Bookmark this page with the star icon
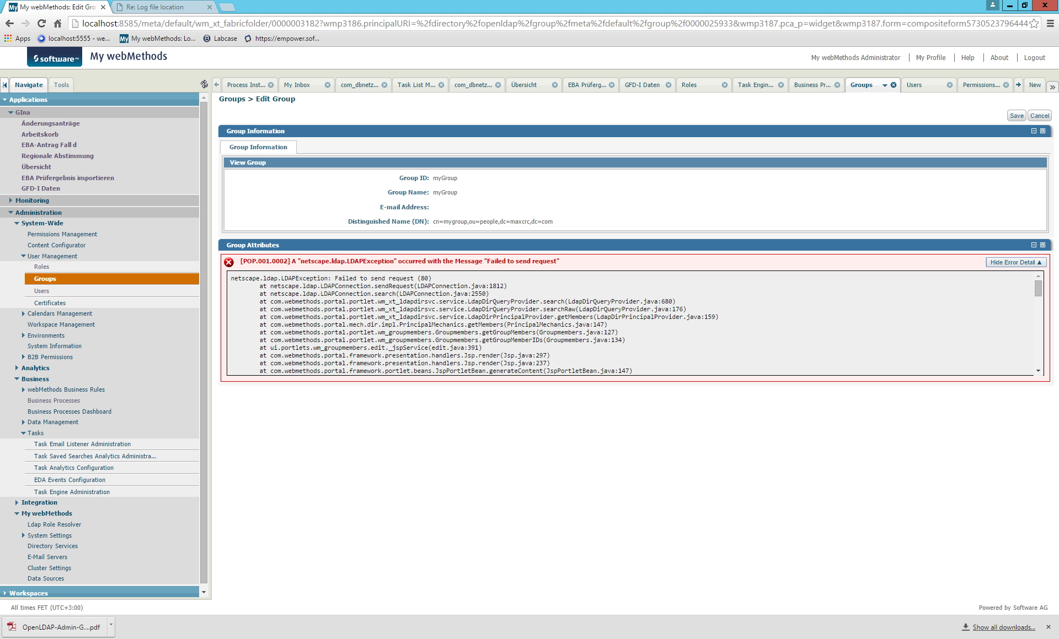Image resolution: width=1059 pixels, height=639 pixels. coord(1034,23)
